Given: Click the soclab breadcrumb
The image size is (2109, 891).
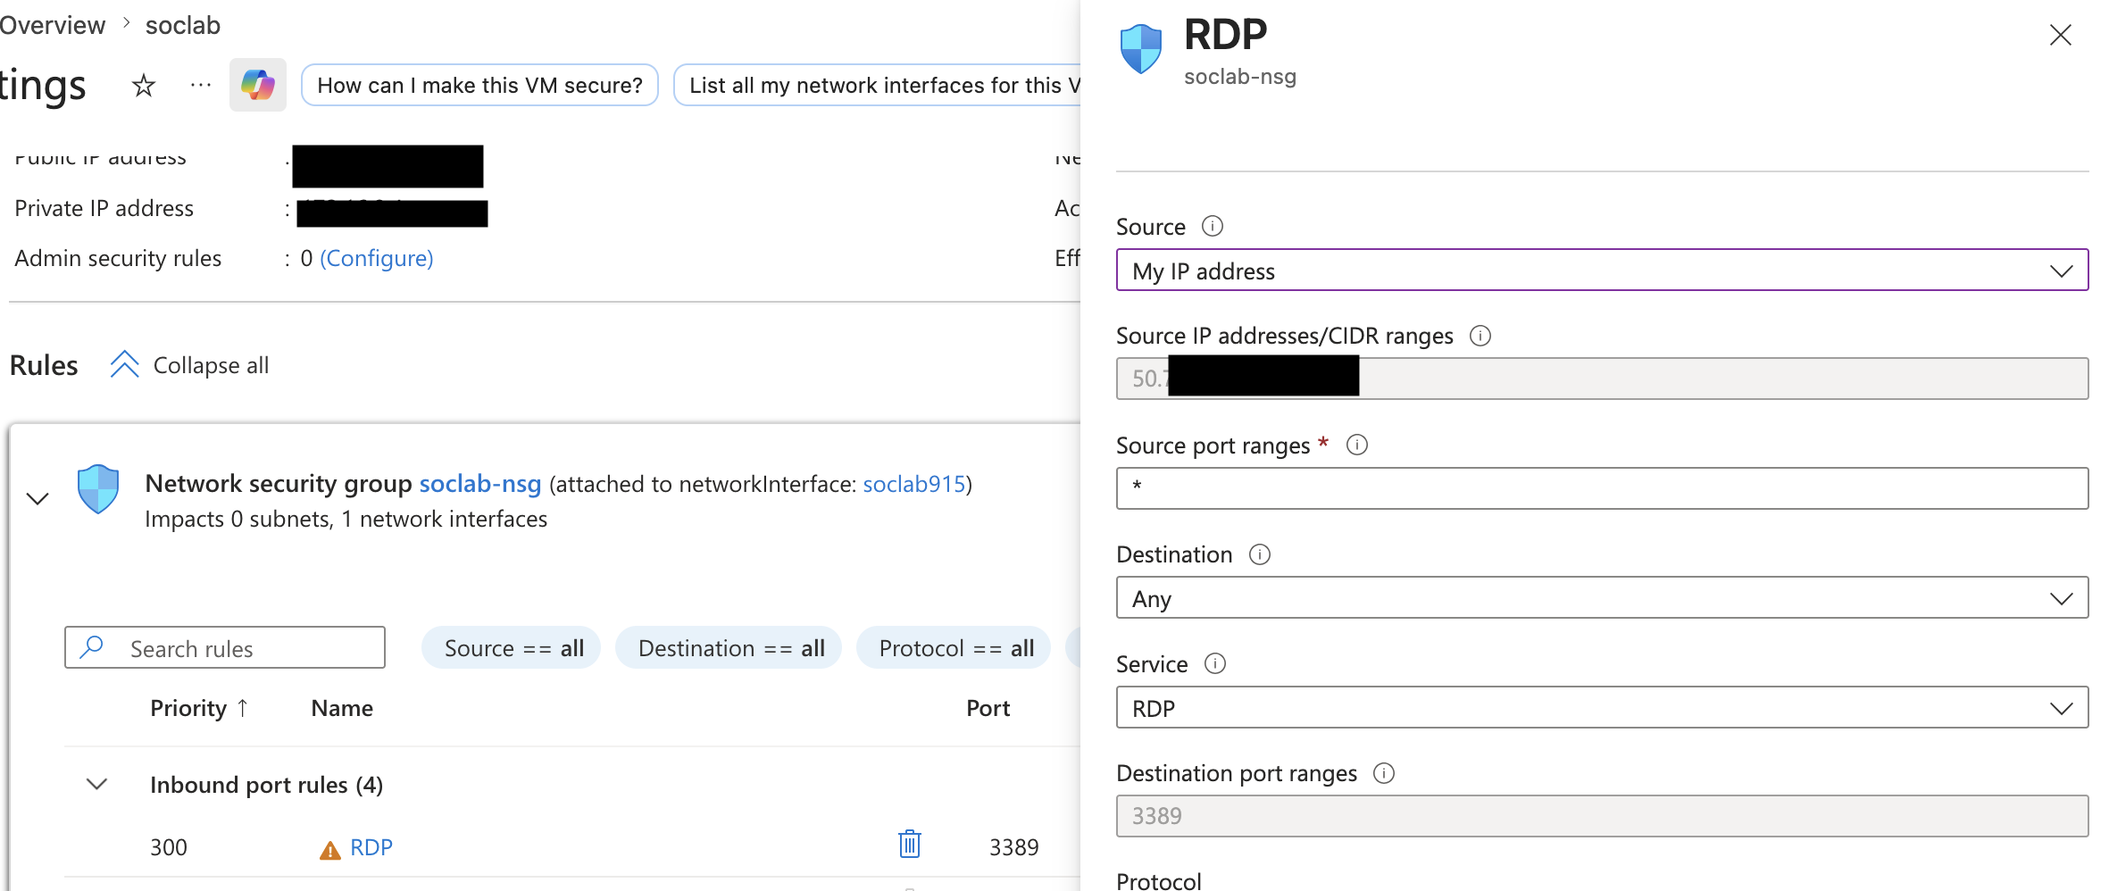Looking at the screenshot, I should pyautogui.click(x=183, y=25).
